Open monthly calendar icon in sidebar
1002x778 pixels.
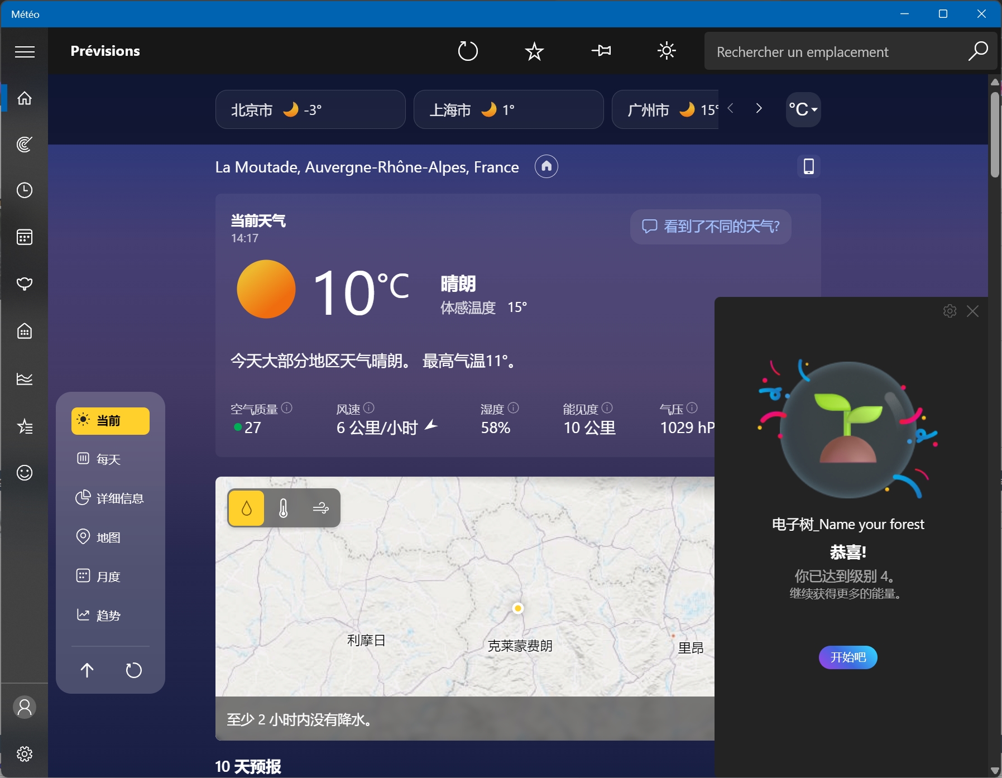point(25,237)
